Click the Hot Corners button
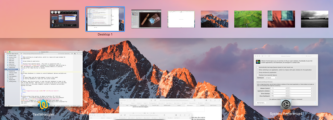The height and width of the screenshot is (120, 333). [261, 103]
